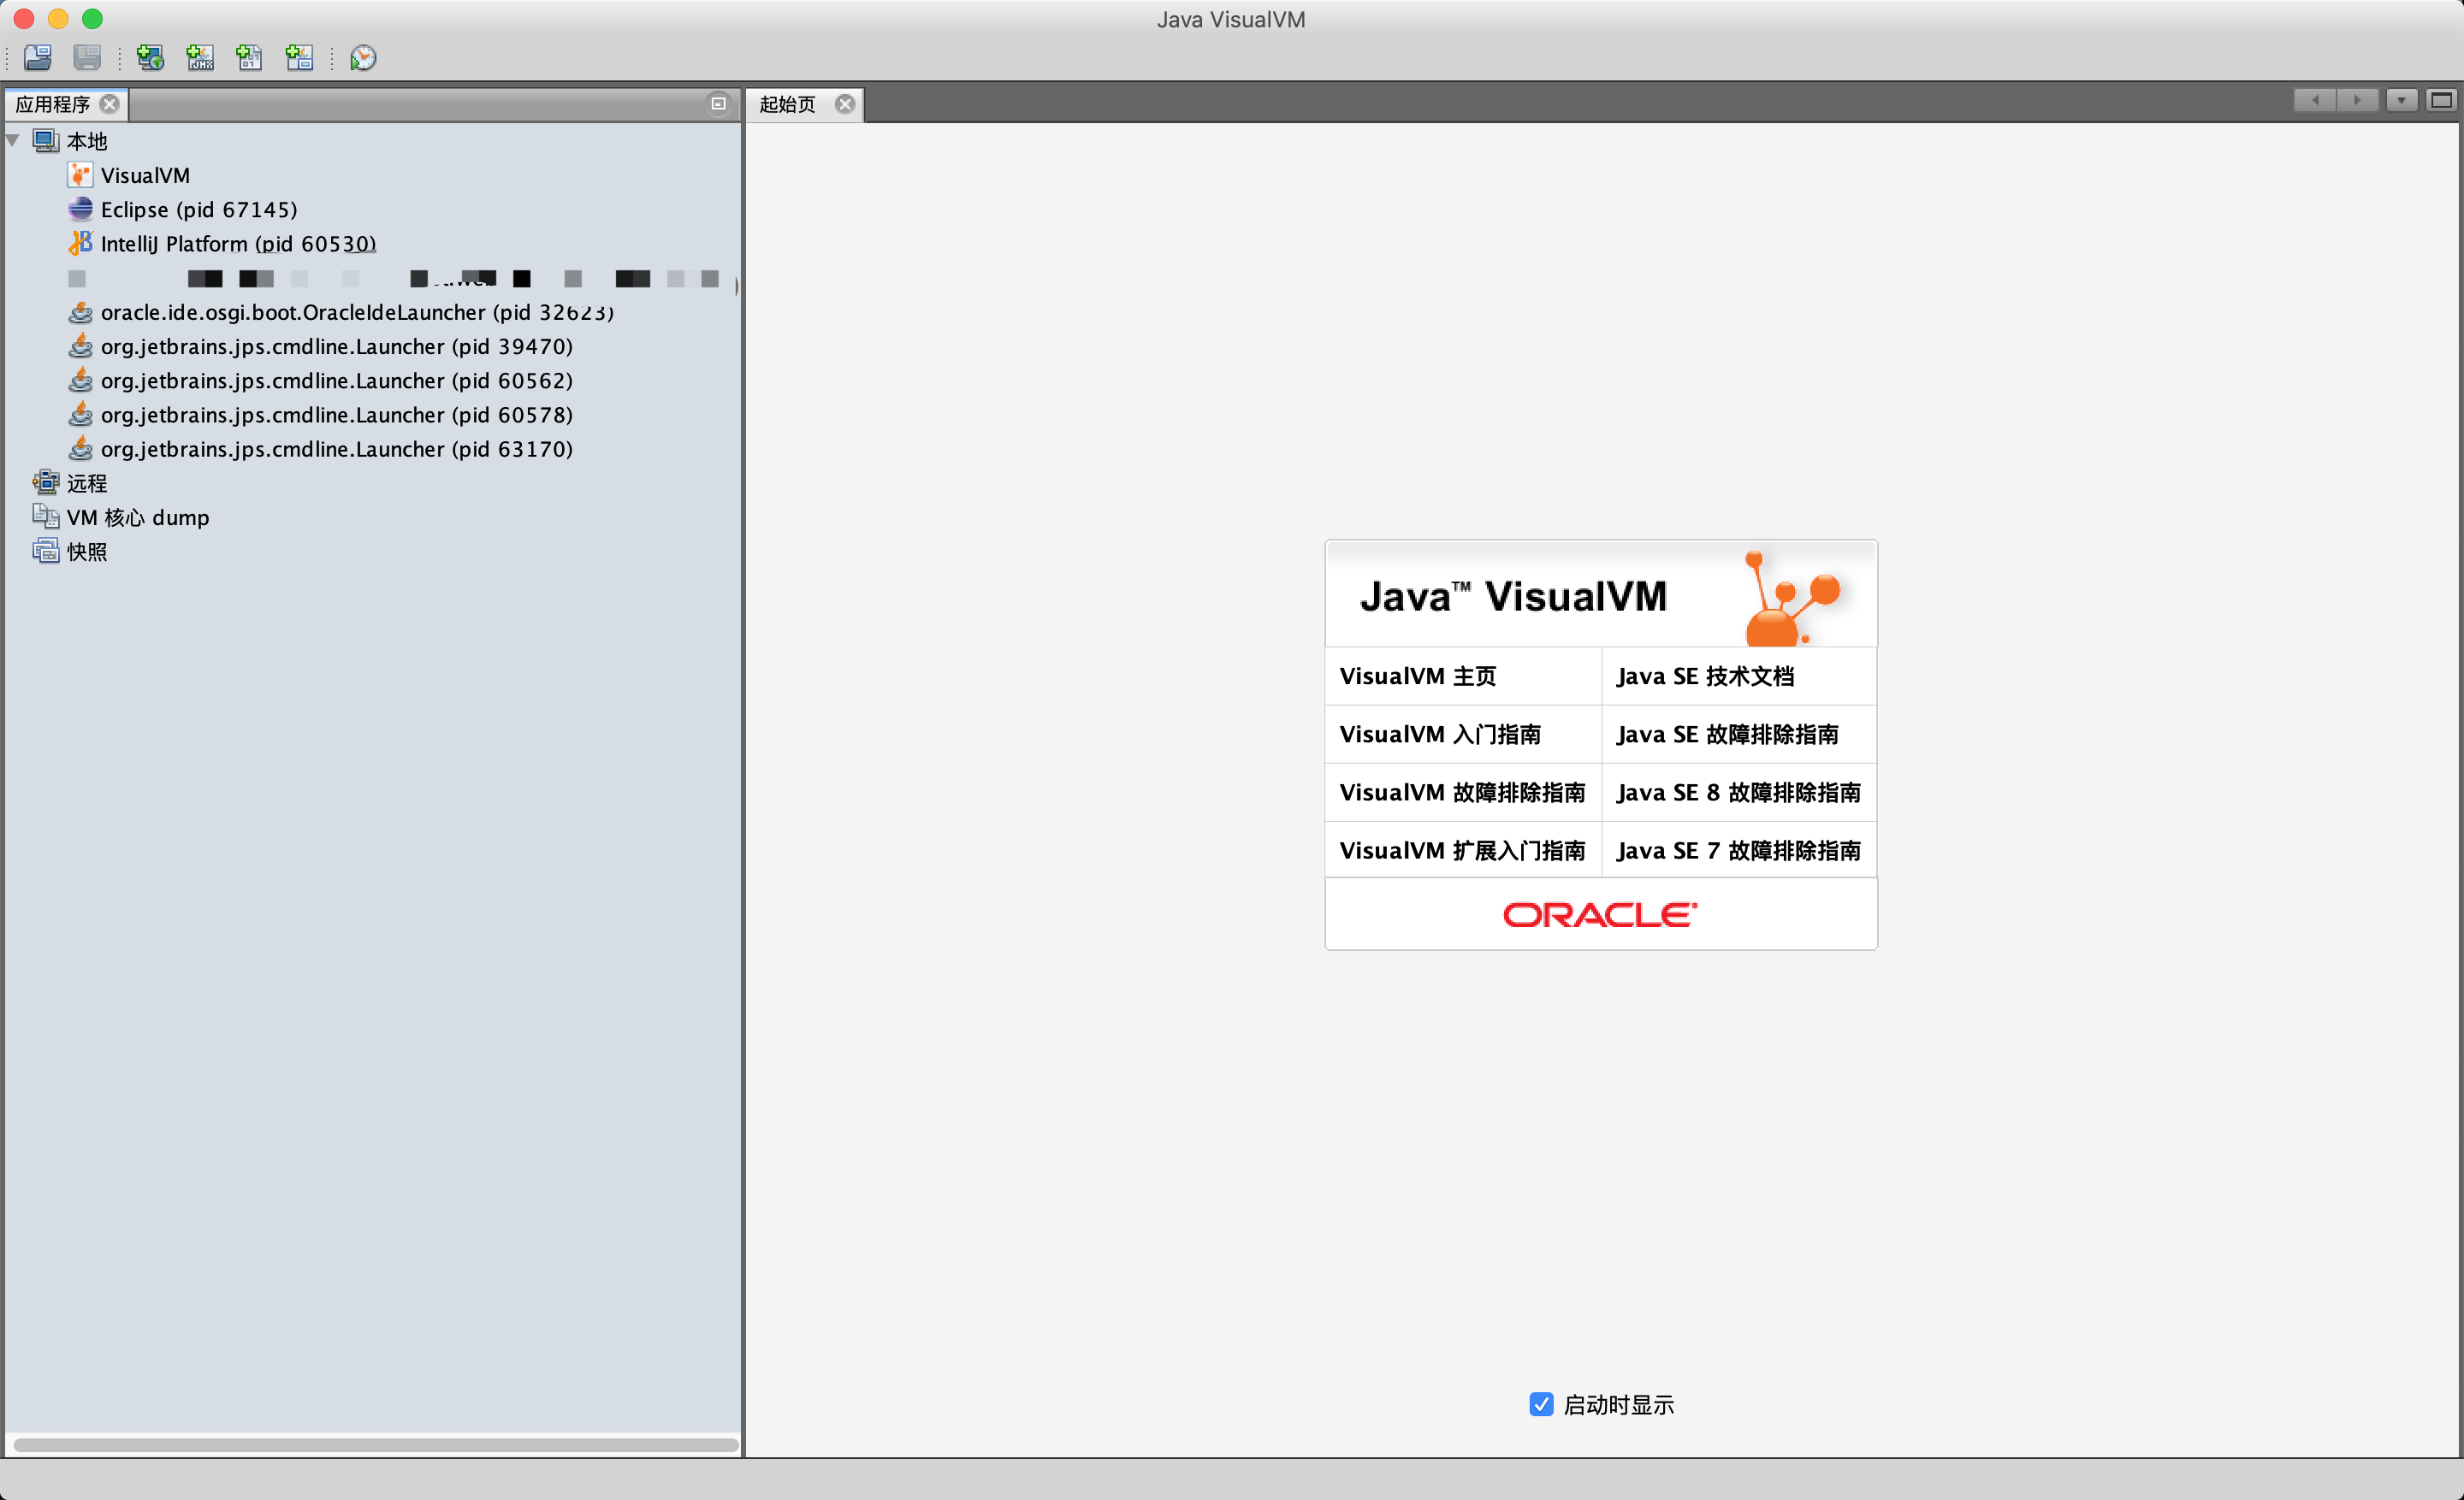The width and height of the screenshot is (2464, 1500).
Task: Close the 起始页 tab
Action: [845, 104]
